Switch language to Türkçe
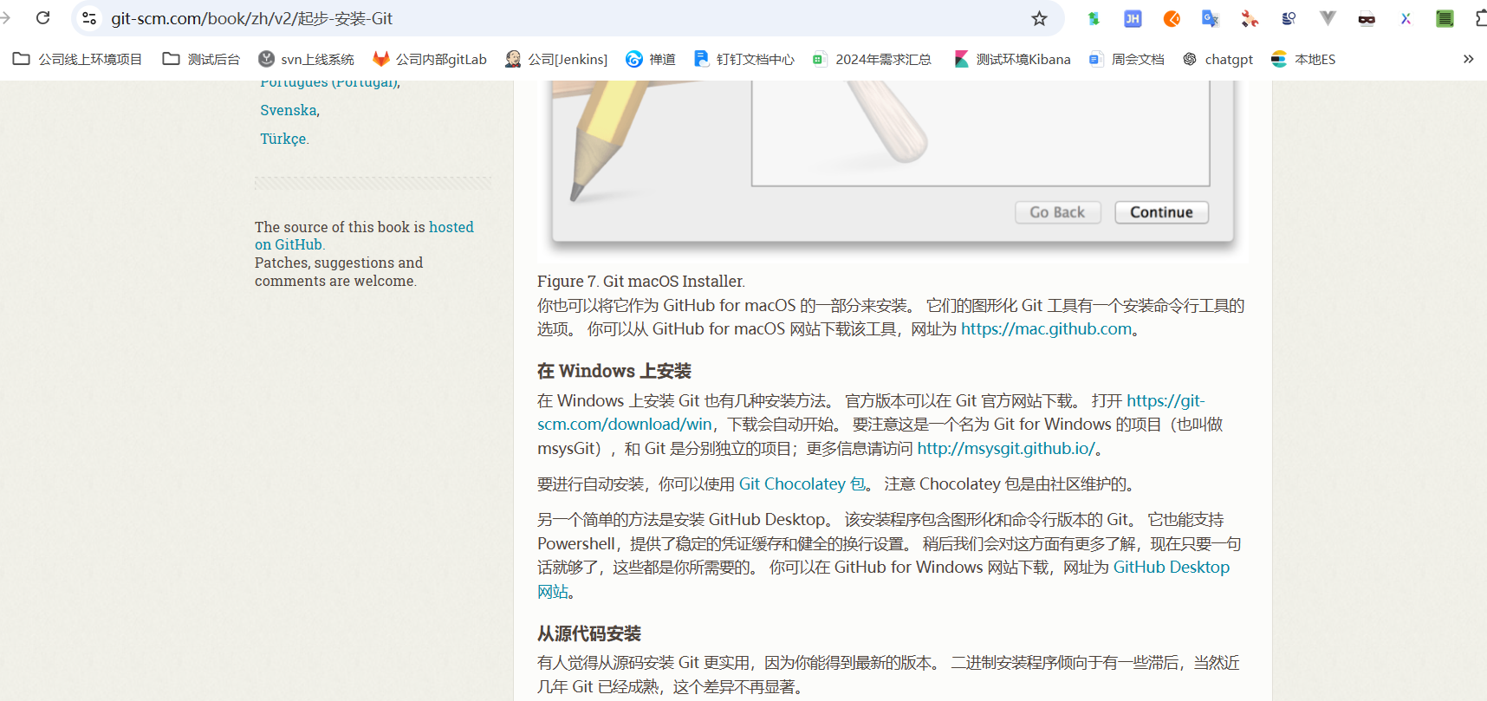Screen dimensions: 1487x701 pos(283,139)
